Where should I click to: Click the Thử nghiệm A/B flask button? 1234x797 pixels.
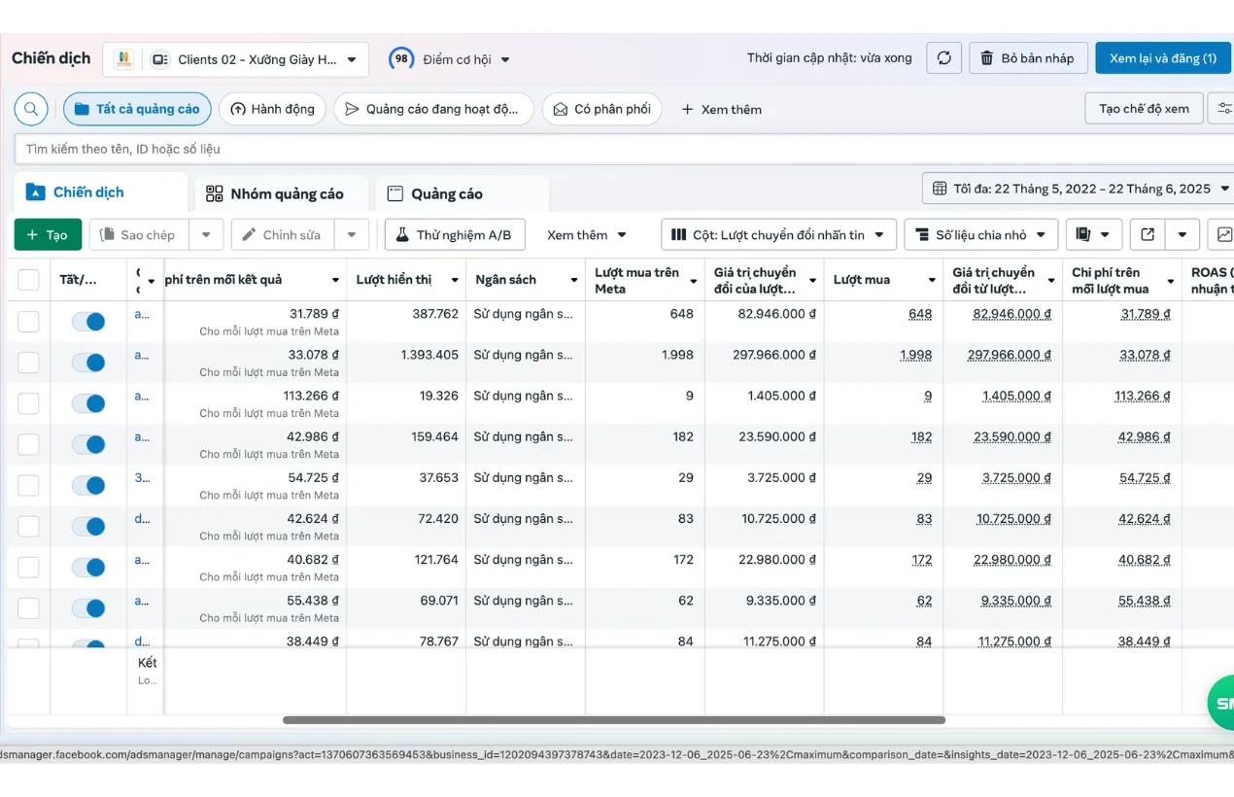[455, 234]
